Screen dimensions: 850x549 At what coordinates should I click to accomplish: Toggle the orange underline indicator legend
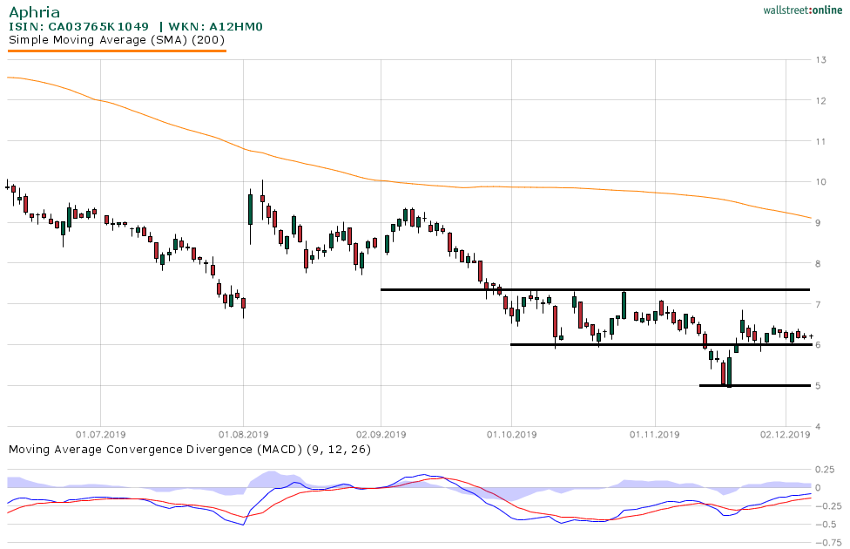click(118, 51)
